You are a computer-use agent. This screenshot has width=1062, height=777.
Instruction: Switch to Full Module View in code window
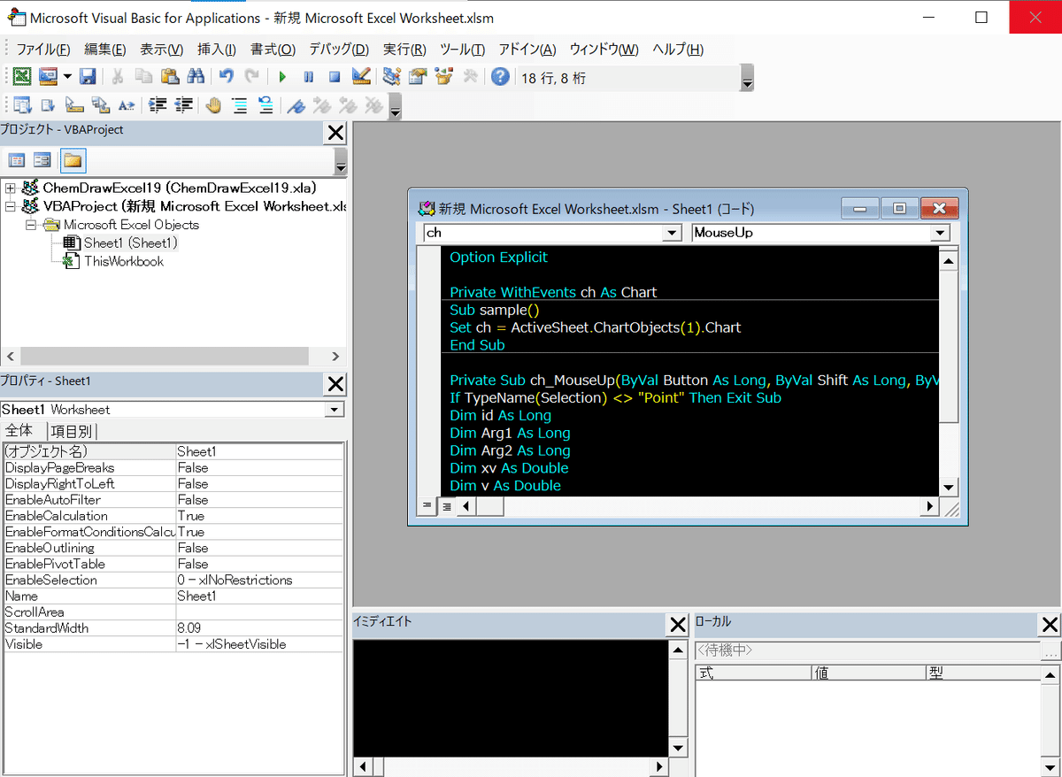[446, 506]
